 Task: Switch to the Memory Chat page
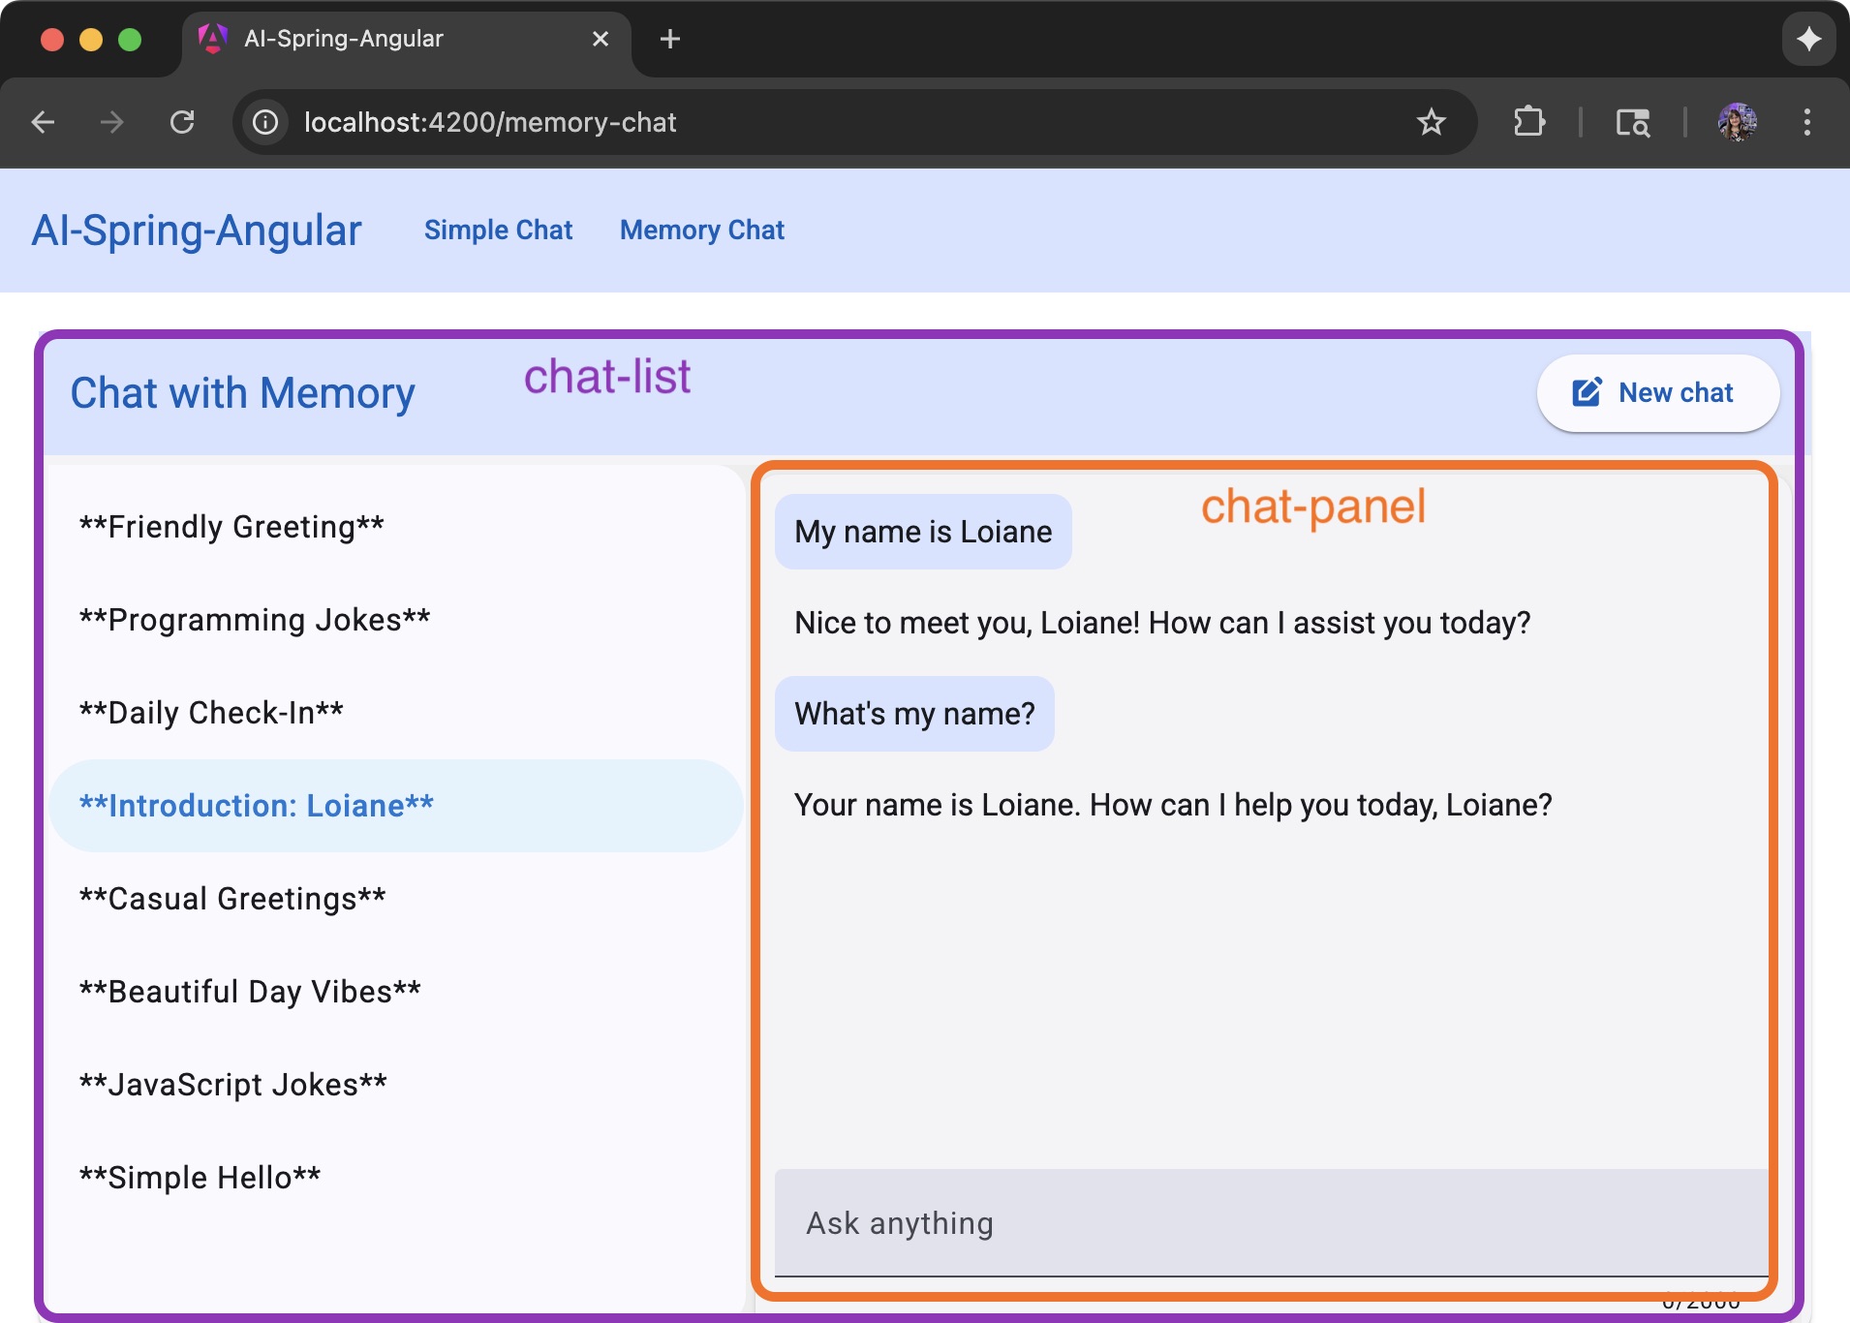[701, 230]
